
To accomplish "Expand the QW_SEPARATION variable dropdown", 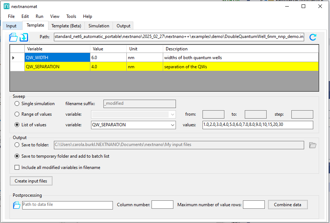I will 172,125.
